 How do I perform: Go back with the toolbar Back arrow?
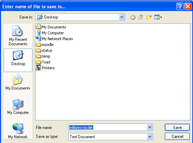coord(133,17)
